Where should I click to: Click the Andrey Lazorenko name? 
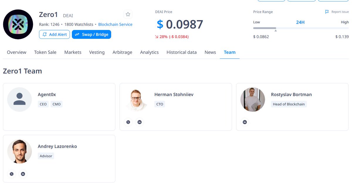click(57, 147)
